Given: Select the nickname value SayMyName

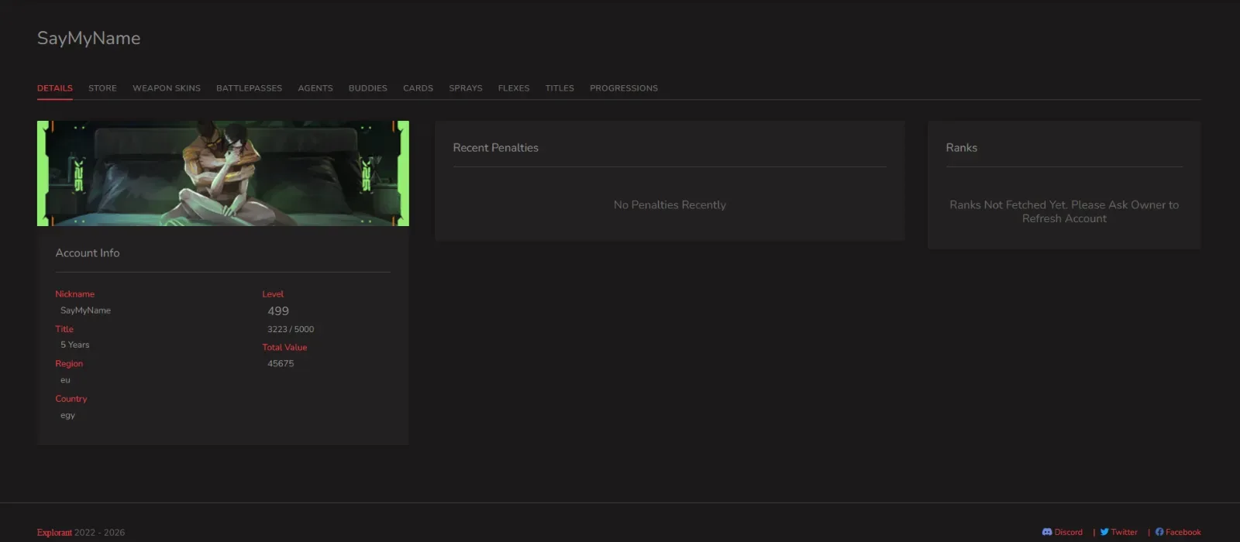Looking at the screenshot, I should pos(85,310).
